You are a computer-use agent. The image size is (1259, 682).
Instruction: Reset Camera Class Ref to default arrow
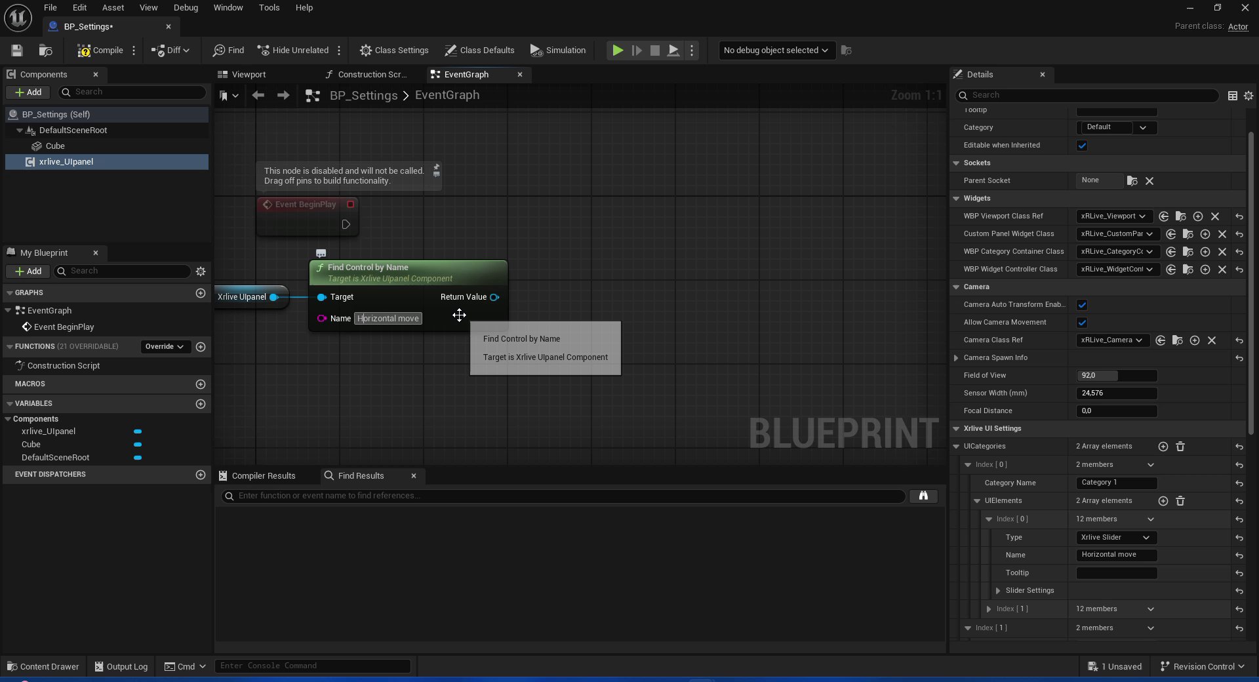tap(1239, 340)
